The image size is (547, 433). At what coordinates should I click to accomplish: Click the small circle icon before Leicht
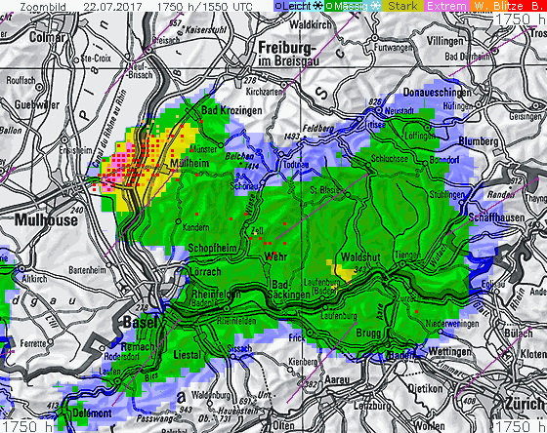point(278,6)
